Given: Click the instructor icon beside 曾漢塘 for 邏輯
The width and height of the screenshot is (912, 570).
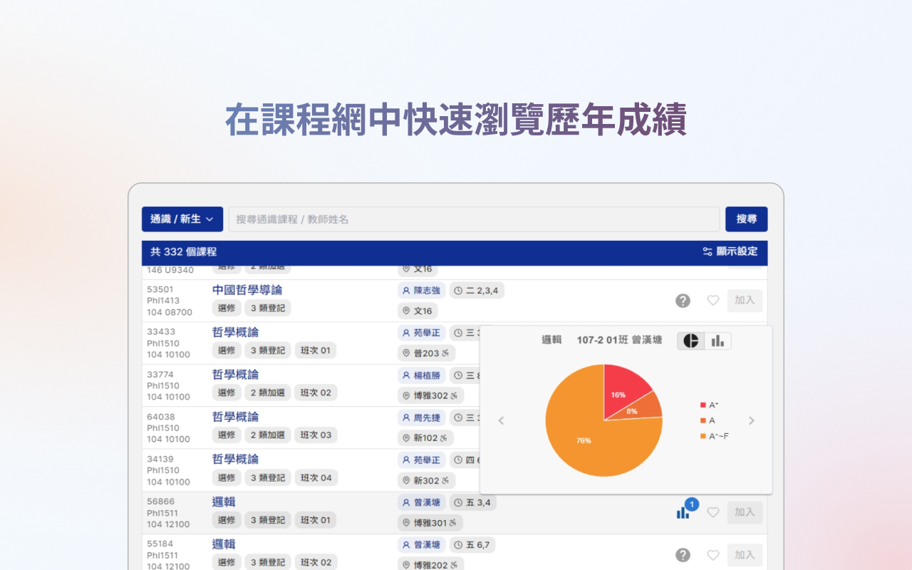Looking at the screenshot, I should (405, 502).
